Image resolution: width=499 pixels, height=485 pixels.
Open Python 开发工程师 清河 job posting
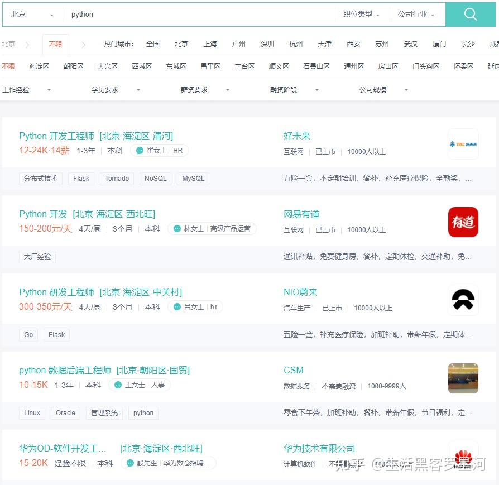[x=96, y=136]
